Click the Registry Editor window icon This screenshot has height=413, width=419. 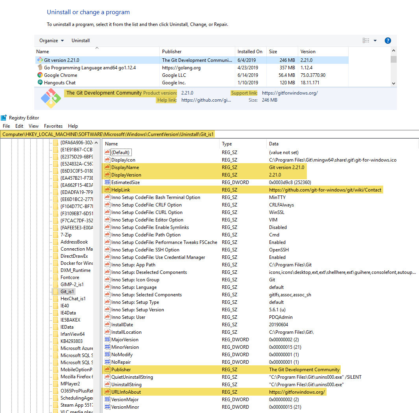click(4, 117)
